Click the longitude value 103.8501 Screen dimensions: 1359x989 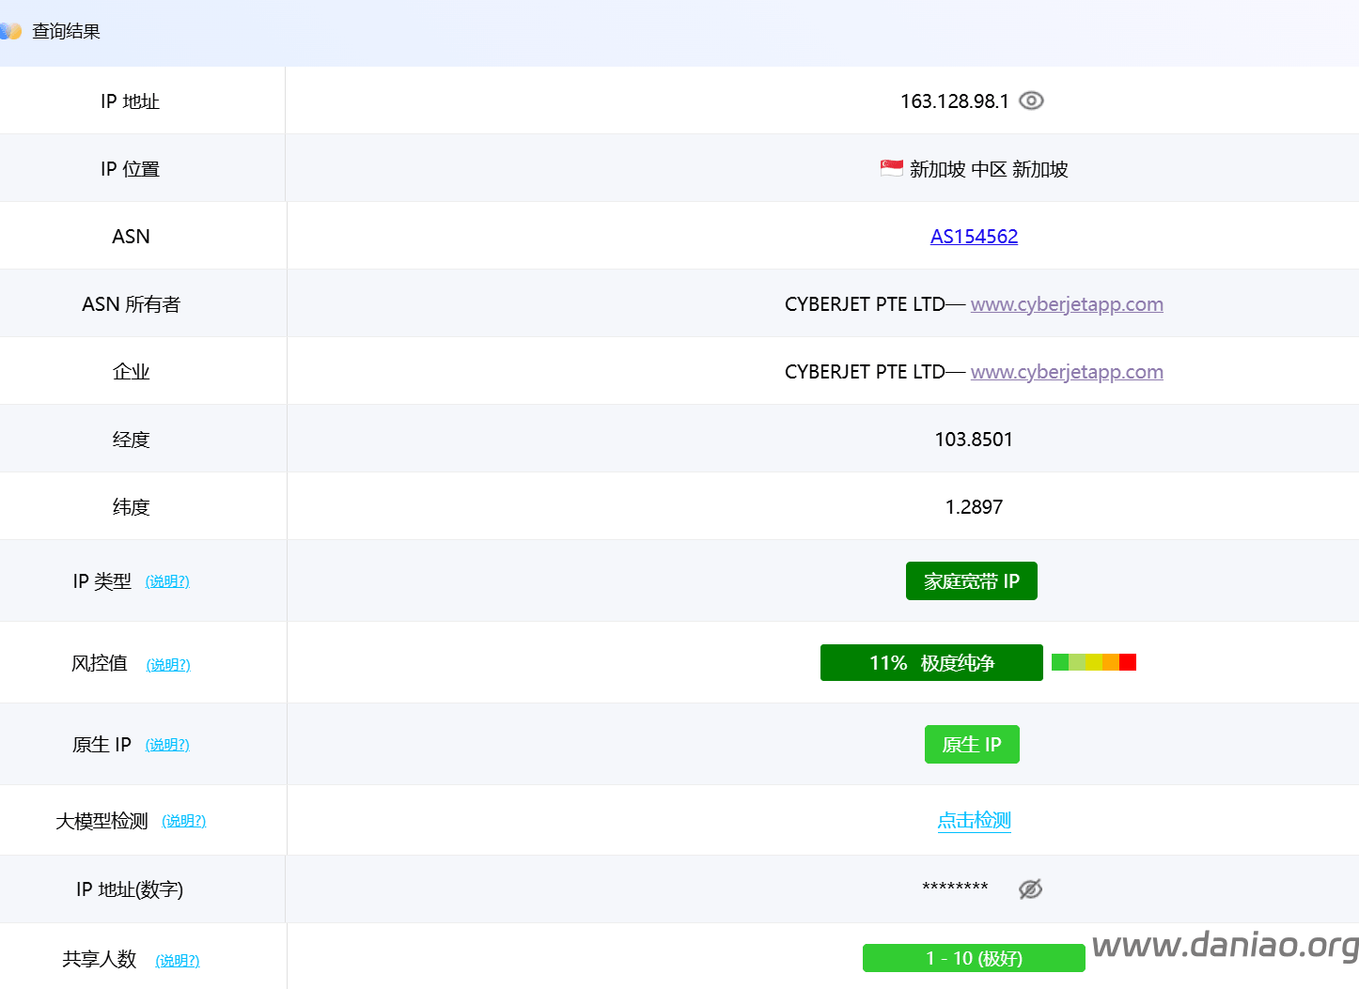coord(974,440)
